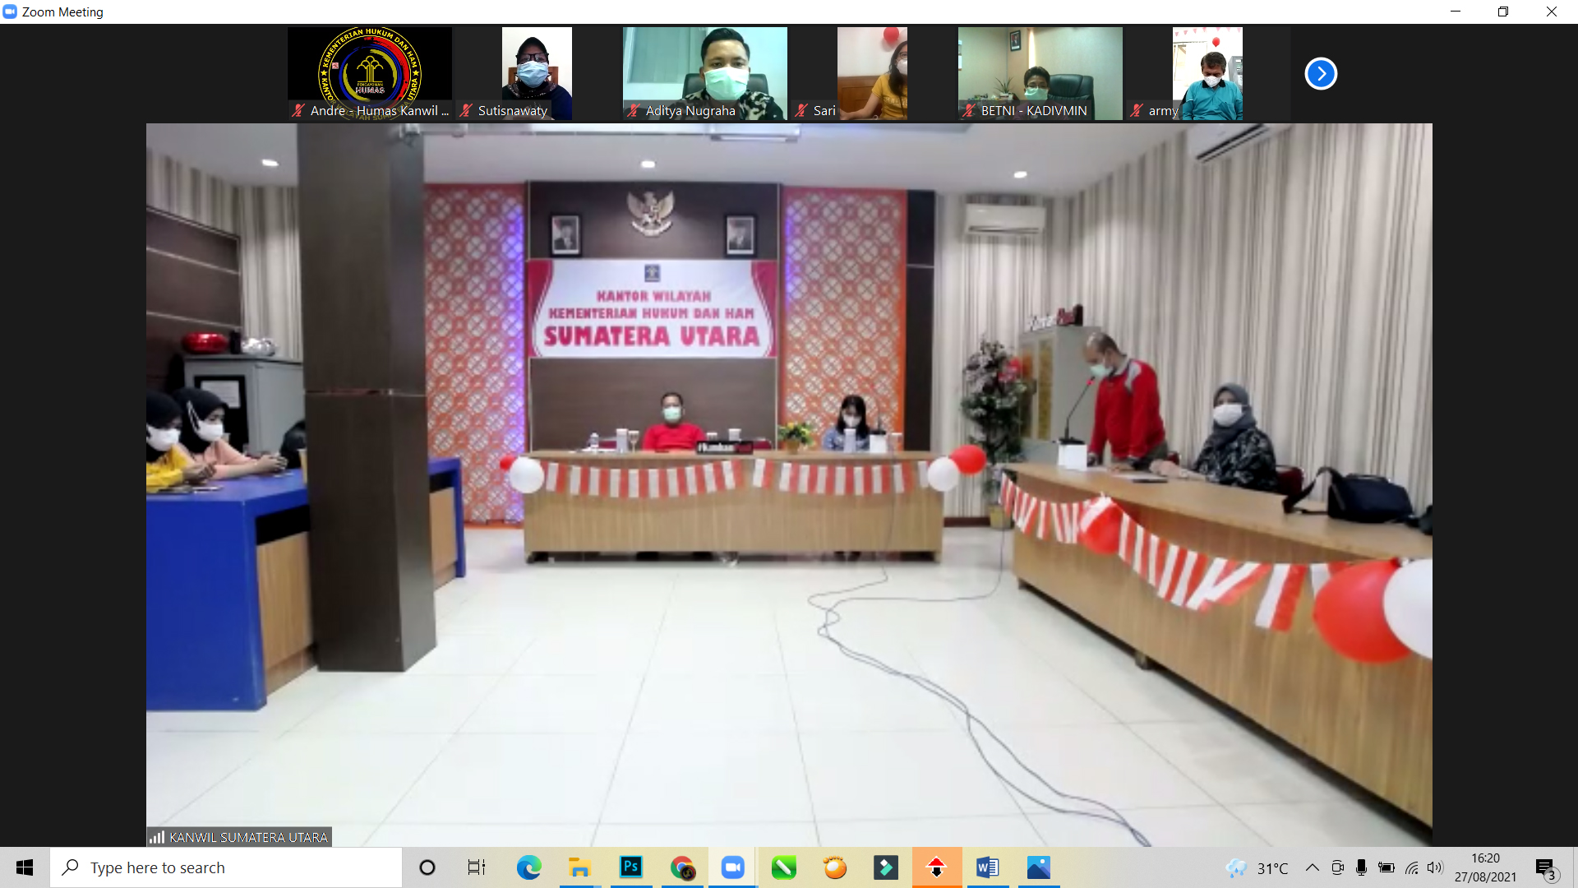Image resolution: width=1578 pixels, height=888 pixels.
Task: Open Microsoft Edge from taskbar
Action: 528,867
